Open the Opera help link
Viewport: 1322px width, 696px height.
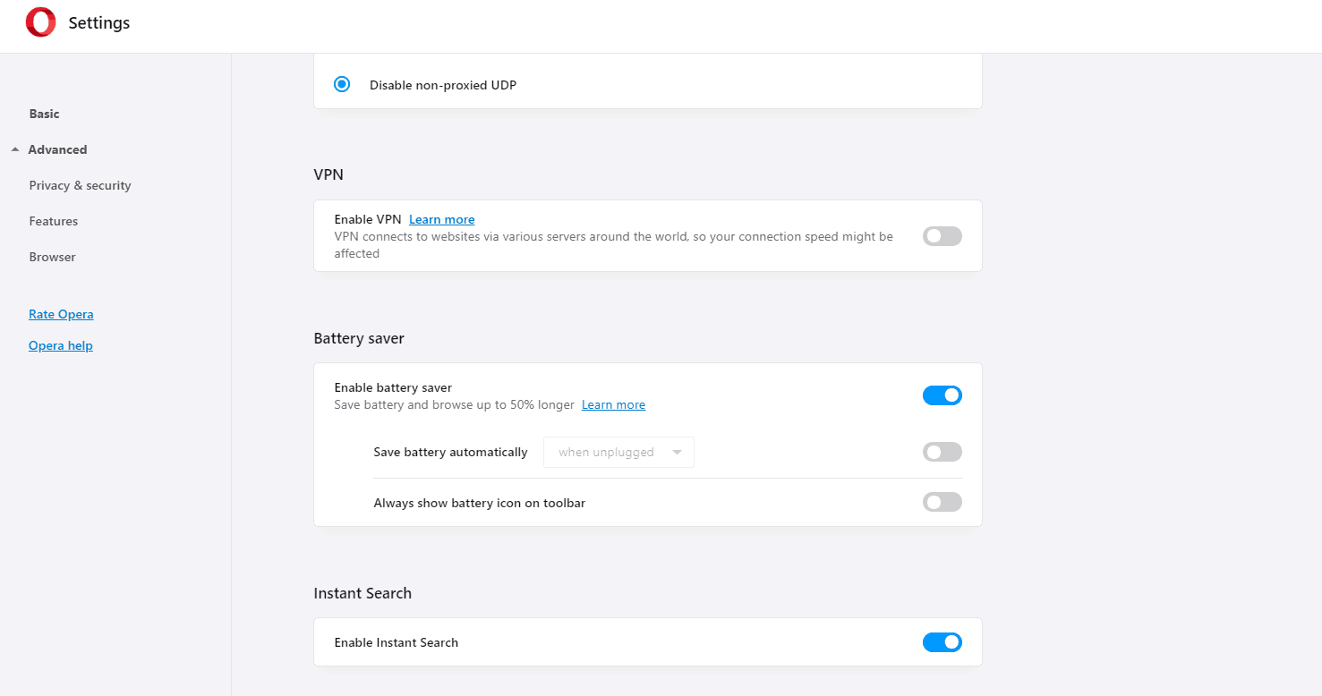(61, 345)
